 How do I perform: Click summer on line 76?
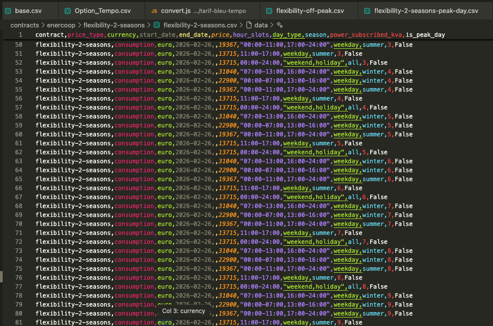323,278
